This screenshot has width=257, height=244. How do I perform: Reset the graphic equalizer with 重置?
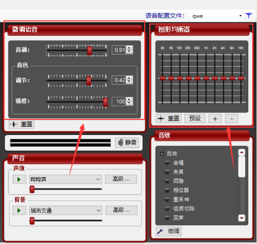[168, 118]
